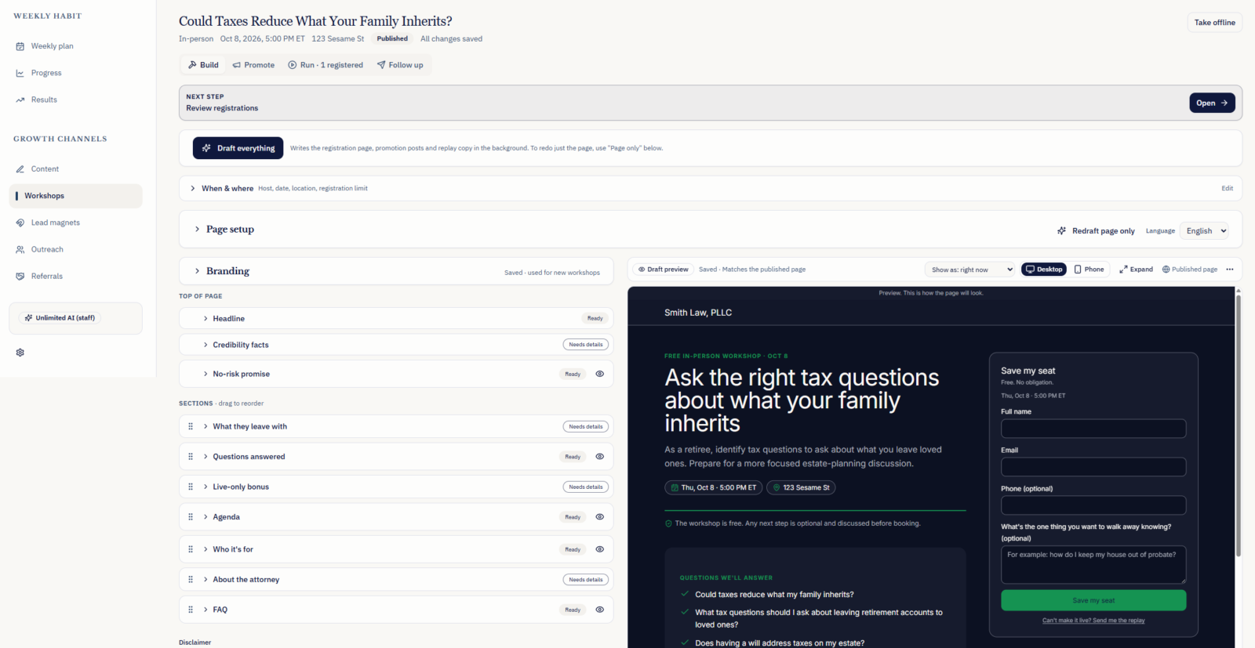Click the Phone (optional) input field
The width and height of the screenshot is (1255, 648).
coord(1093,505)
